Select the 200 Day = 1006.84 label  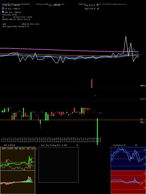tap(13, 12)
